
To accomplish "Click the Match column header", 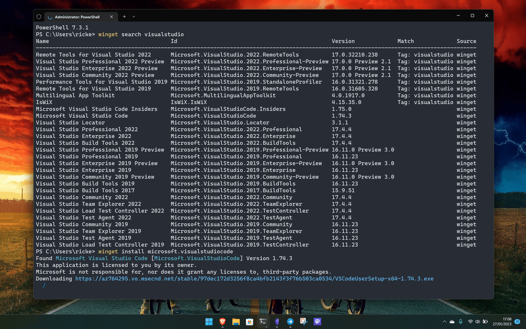I will (405, 41).
